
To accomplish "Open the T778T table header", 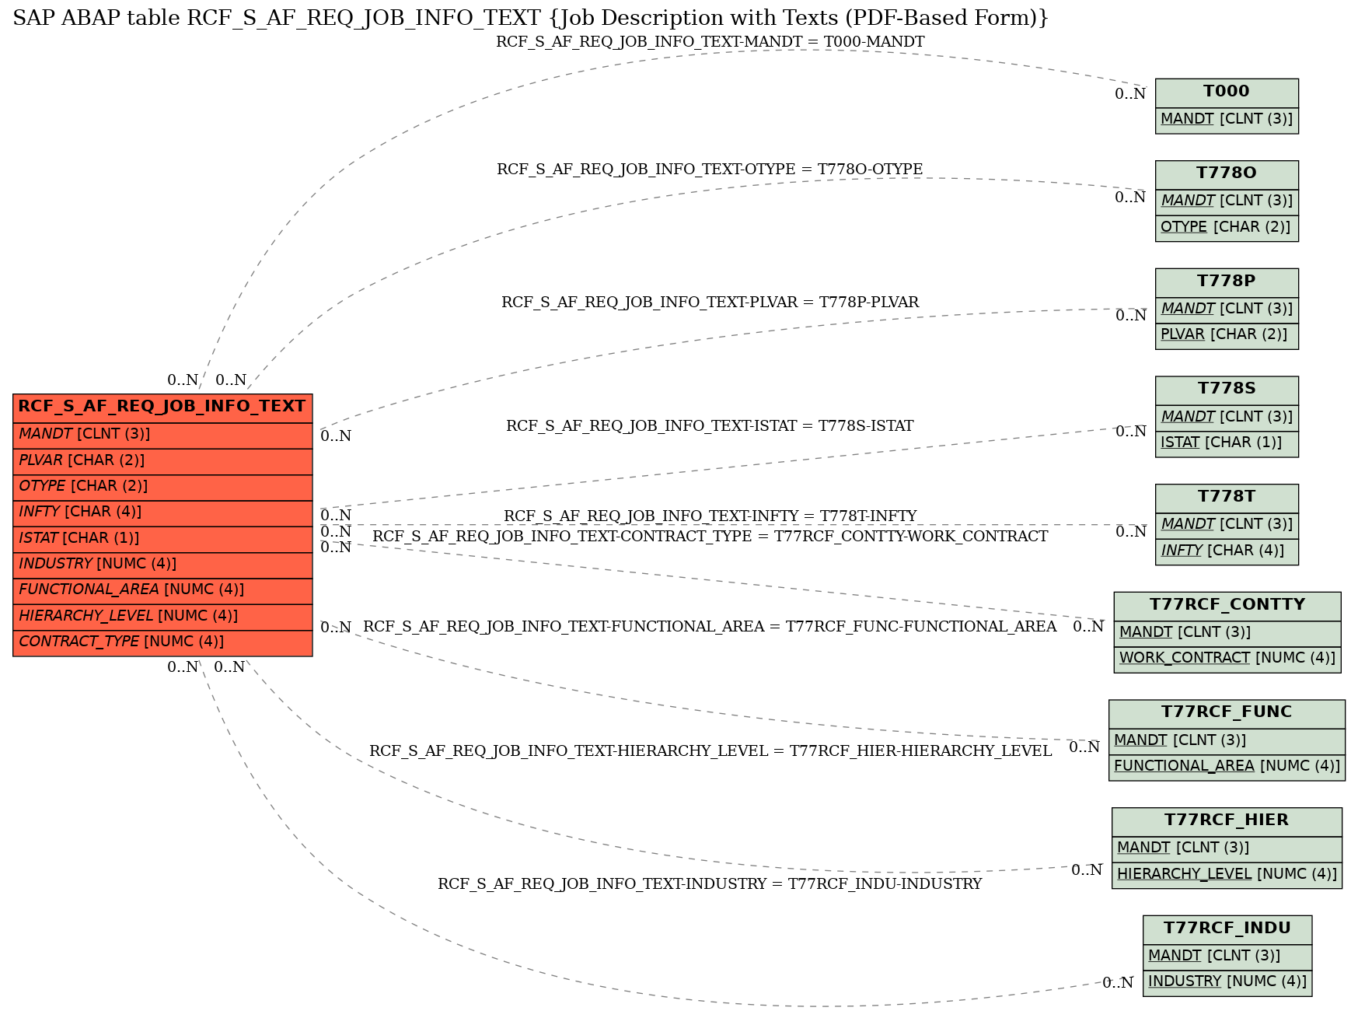I will pyautogui.click(x=1227, y=498).
